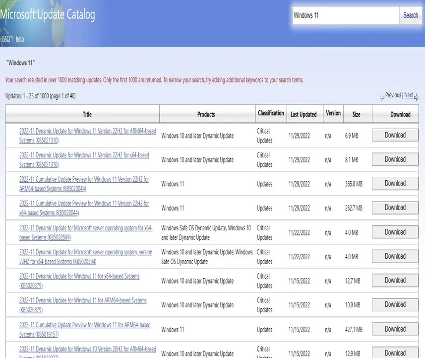Open KB5020379 Dynamic Update for ARM64-based Systems
Image resolution: width=425 pixels, height=358 pixels.
click(x=83, y=305)
